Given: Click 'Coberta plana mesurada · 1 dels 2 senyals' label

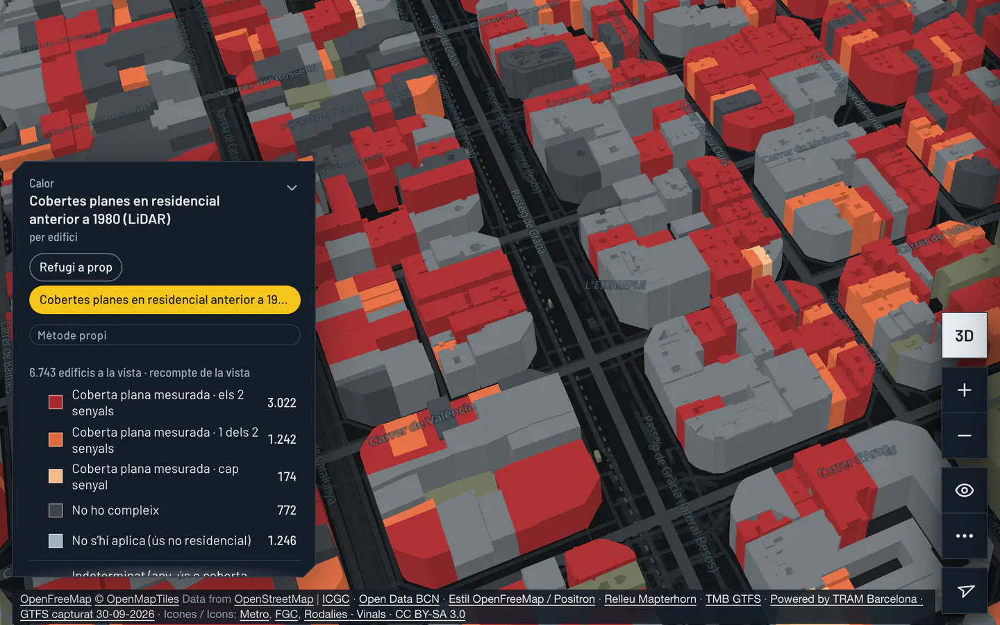Looking at the screenshot, I should (x=165, y=440).
